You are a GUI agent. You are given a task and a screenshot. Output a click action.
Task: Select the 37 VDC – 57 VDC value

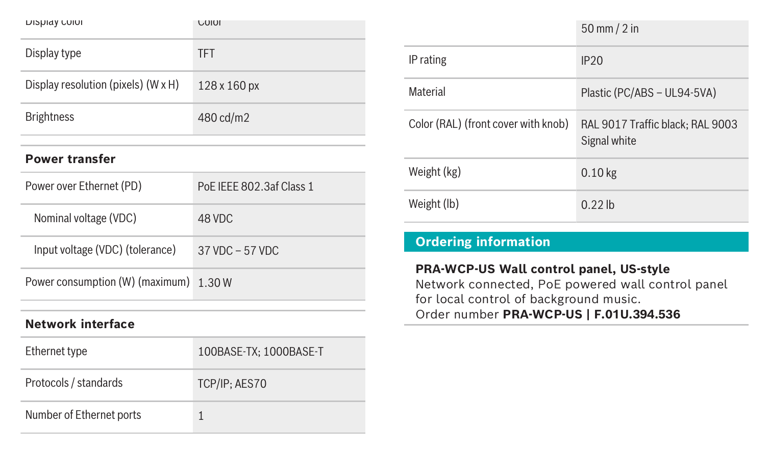(238, 251)
